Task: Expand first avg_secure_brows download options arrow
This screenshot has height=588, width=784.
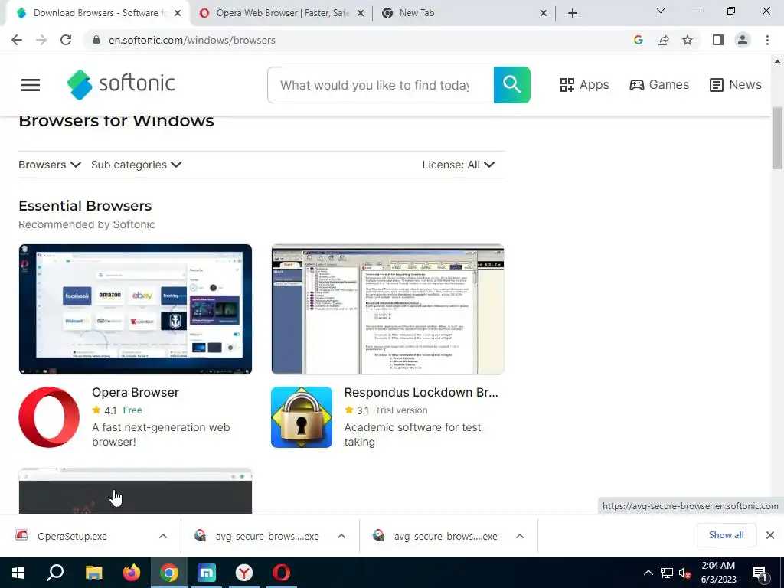Action: pyautogui.click(x=341, y=536)
